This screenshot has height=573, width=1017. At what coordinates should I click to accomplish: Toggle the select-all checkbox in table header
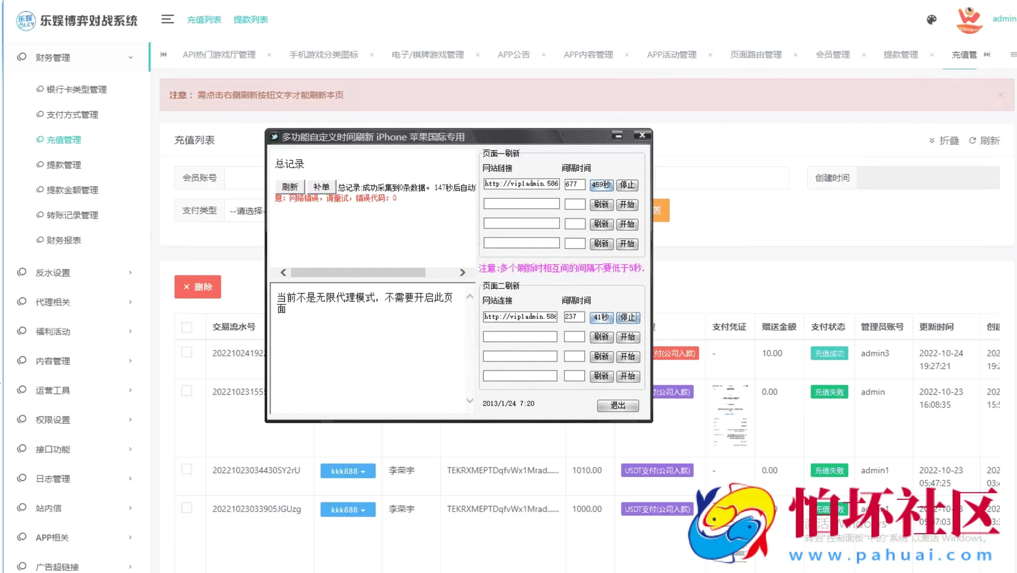pyautogui.click(x=186, y=327)
